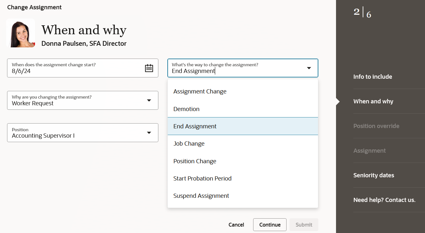Click the Continue button
This screenshot has width=425, height=233.
(x=270, y=225)
